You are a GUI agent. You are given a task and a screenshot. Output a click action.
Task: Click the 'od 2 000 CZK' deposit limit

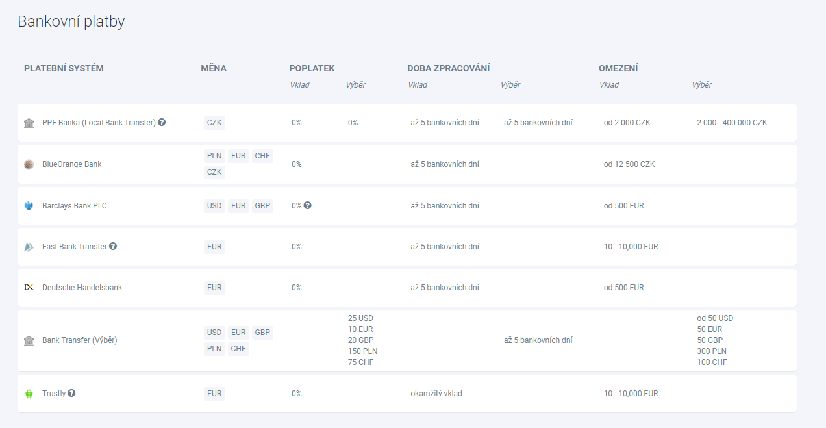pyautogui.click(x=627, y=123)
